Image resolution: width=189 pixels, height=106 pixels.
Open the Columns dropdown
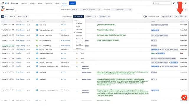[180, 16]
